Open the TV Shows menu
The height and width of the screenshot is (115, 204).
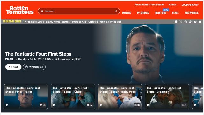tap(143, 13)
